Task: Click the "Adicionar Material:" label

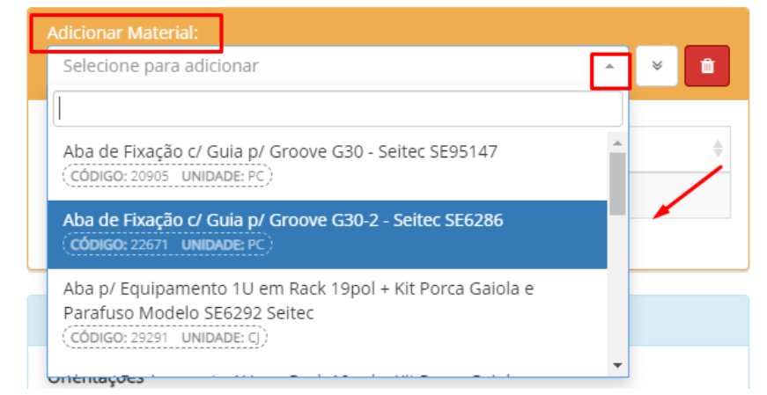Action: pos(123,33)
